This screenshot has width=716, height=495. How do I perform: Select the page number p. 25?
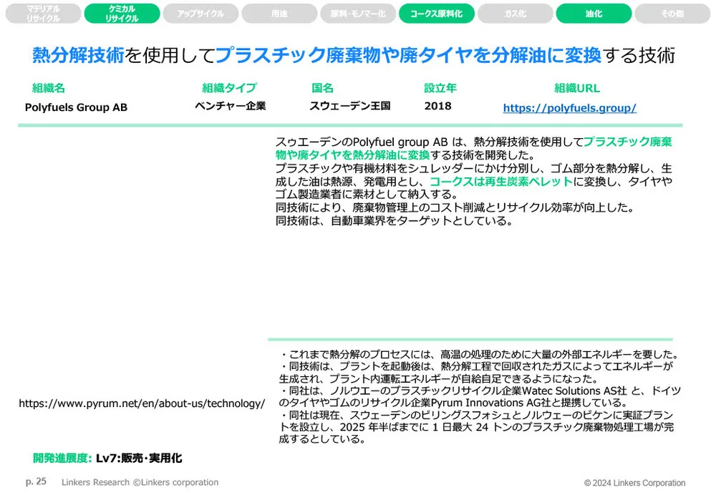(35, 481)
